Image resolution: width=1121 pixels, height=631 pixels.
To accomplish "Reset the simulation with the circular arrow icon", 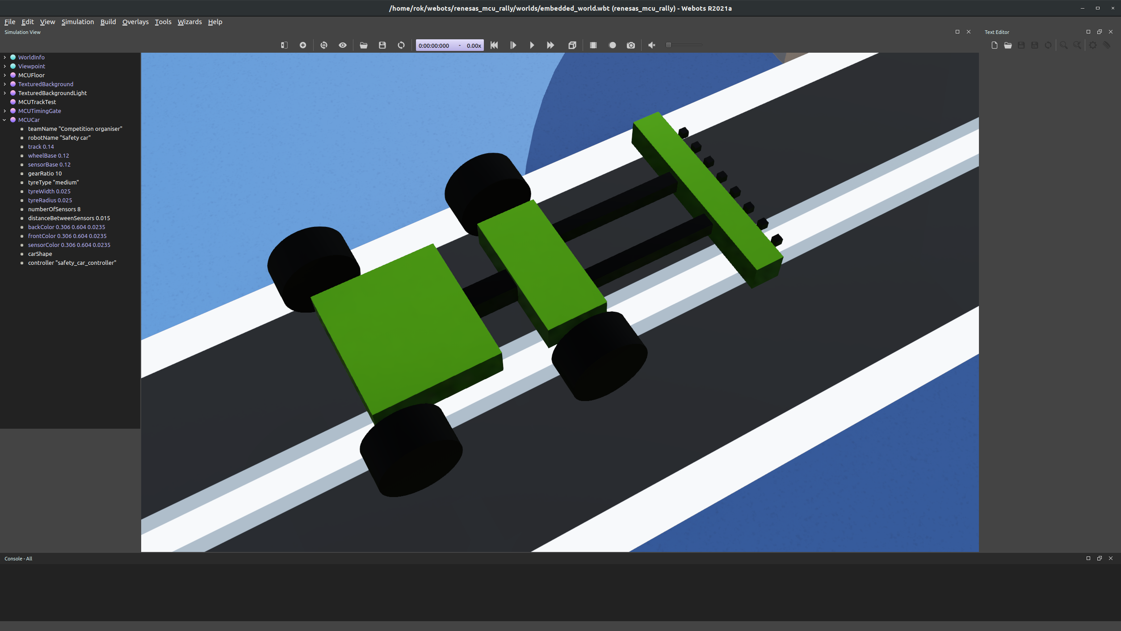I will tap(401, 45).
